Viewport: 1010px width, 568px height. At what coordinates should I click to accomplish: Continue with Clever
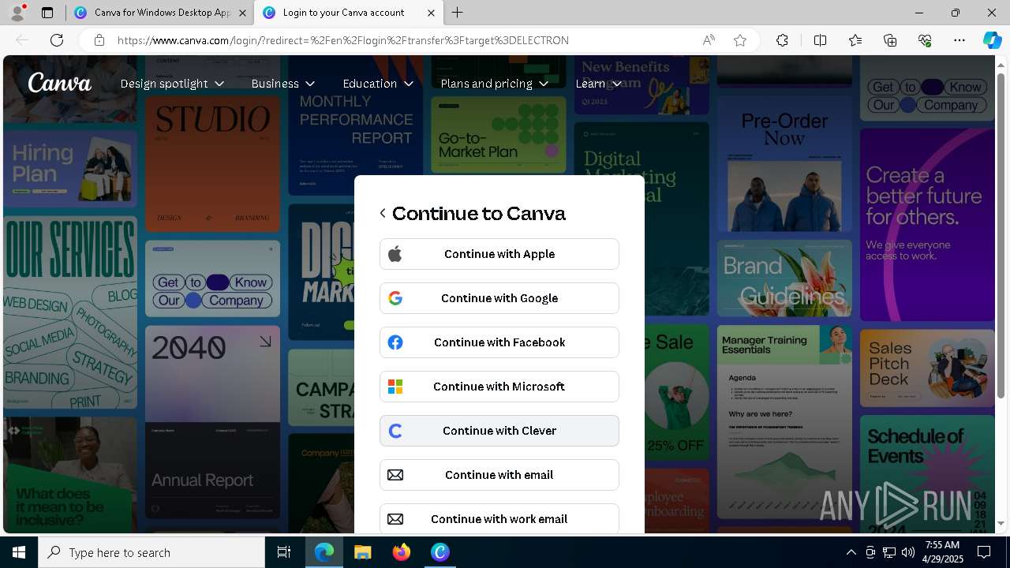(499, 431)
